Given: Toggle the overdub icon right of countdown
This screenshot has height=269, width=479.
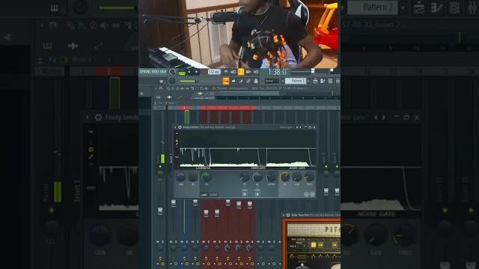Looking at the screenshot, I should pos(248,72).
